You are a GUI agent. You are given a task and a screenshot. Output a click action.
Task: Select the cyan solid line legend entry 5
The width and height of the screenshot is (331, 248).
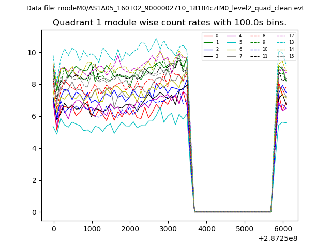[234, 42]
